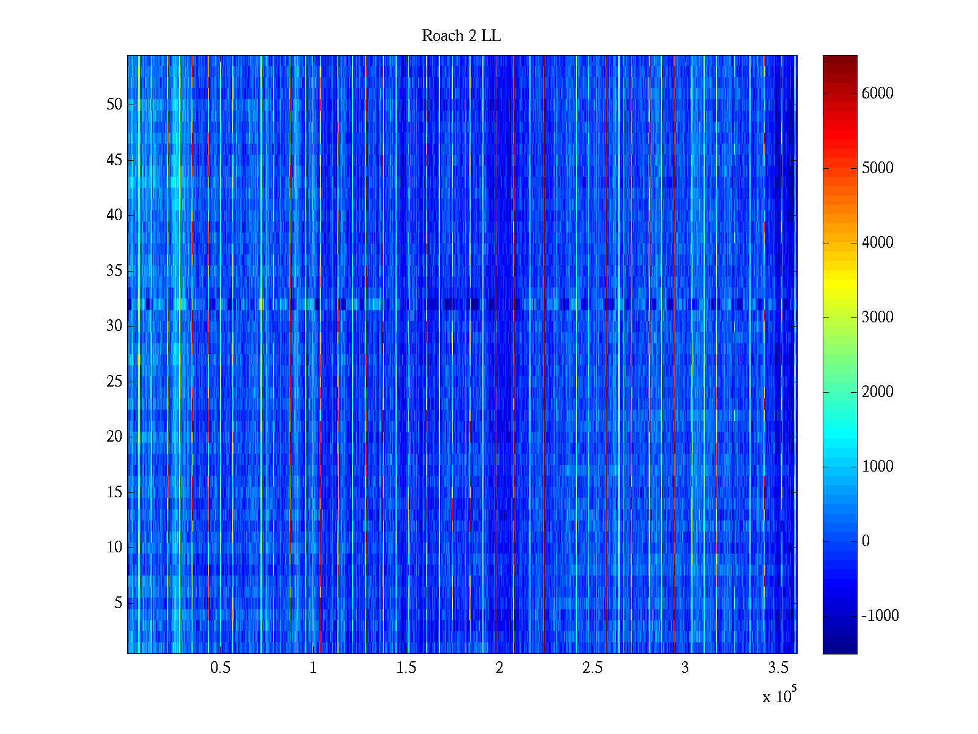
Task: Click the y-axis tick label 25
Action: click(x=114, y=381)
